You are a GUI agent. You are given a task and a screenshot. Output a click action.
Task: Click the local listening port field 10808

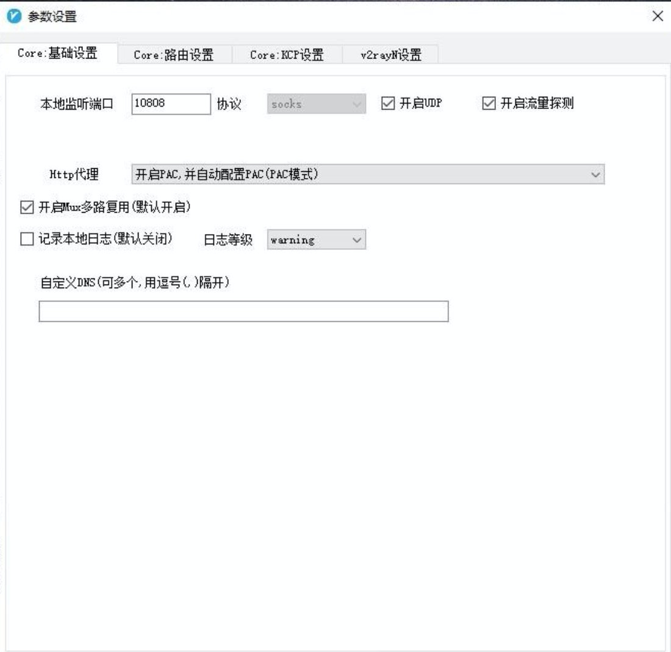point(171,104)
